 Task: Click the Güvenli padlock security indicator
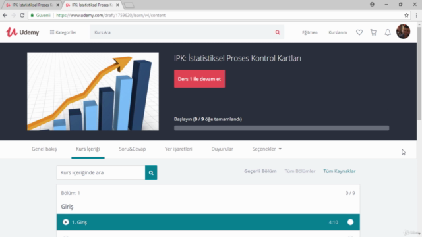(x=40, y=15)
